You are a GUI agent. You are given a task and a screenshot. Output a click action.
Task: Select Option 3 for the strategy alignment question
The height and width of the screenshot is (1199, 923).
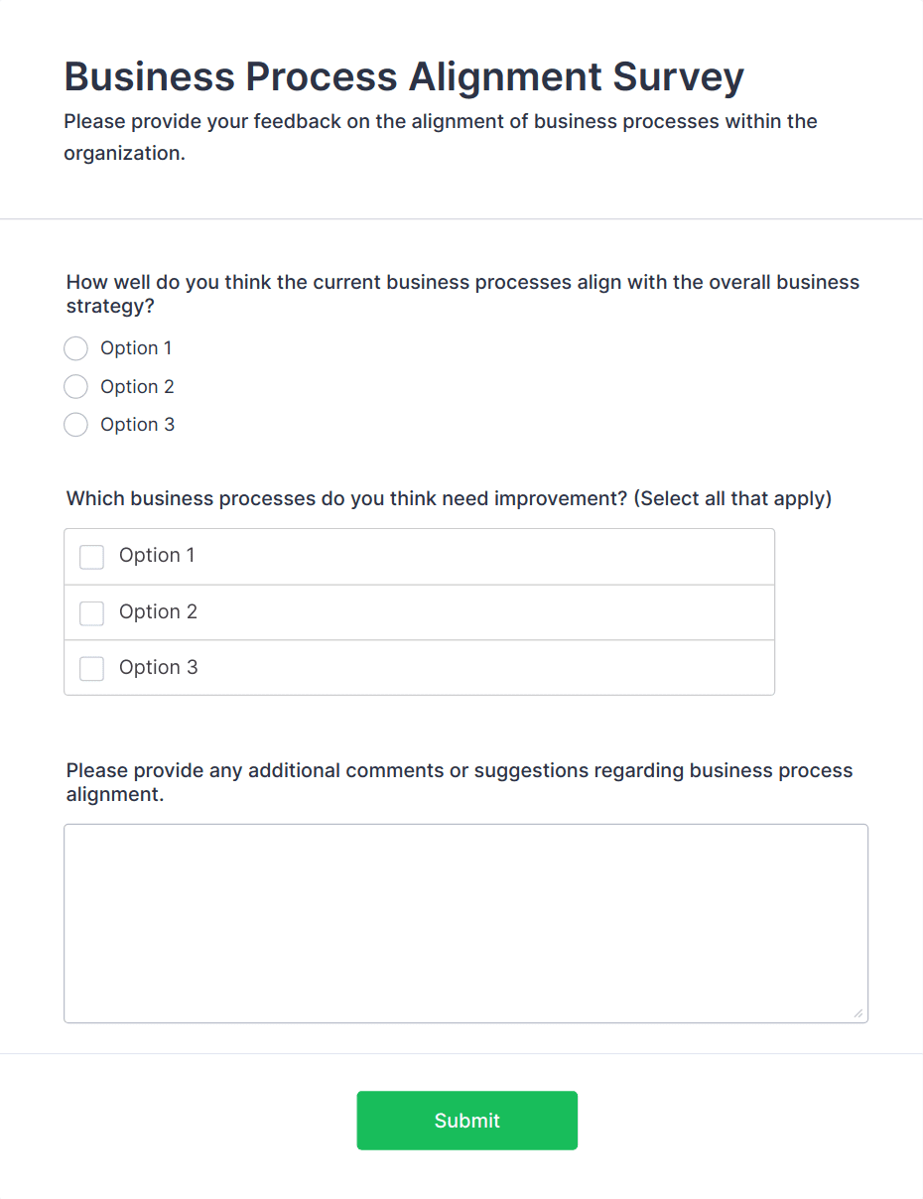coord(75,424)
